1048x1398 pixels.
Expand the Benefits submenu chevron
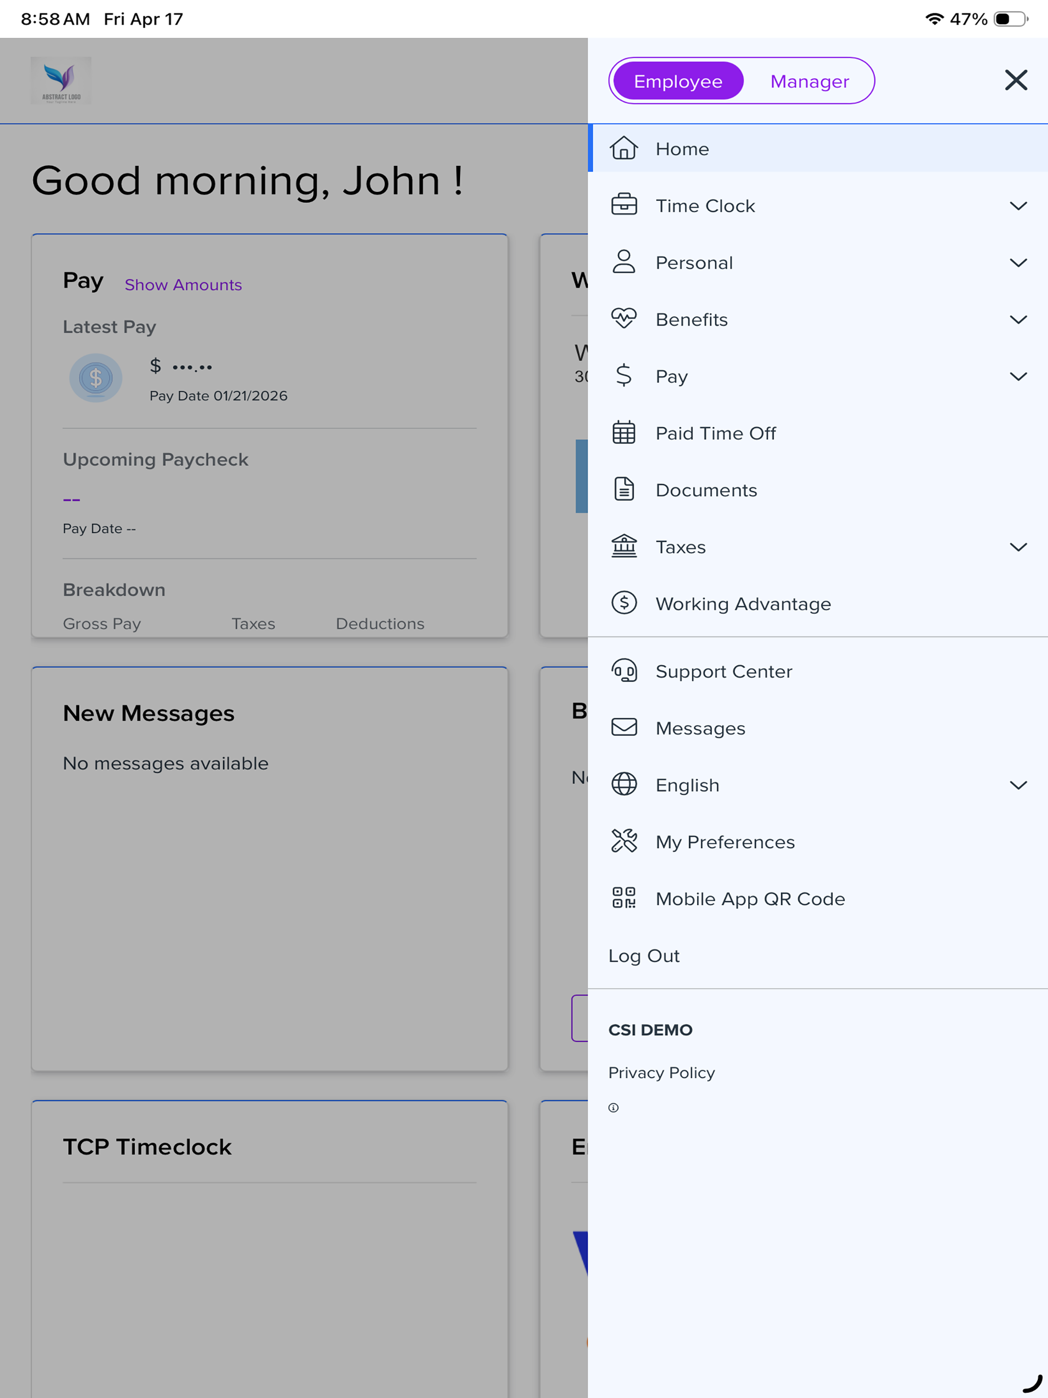pos(1018,320)
